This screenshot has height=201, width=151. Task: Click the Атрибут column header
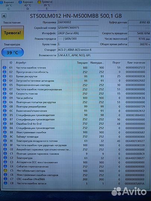tap(21, 63)
